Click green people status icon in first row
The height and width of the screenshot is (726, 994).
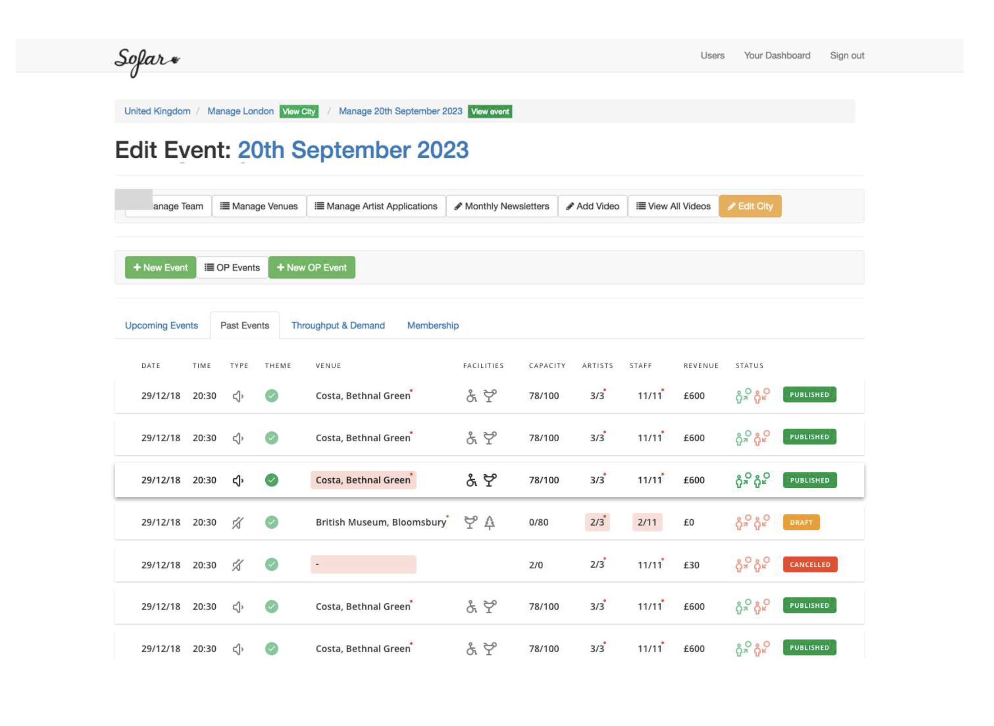[744, 395]
